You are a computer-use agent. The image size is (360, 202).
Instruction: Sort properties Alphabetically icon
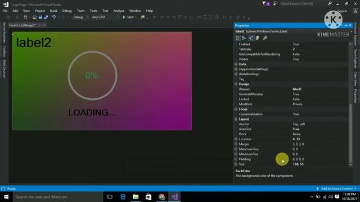click(244, 38)
